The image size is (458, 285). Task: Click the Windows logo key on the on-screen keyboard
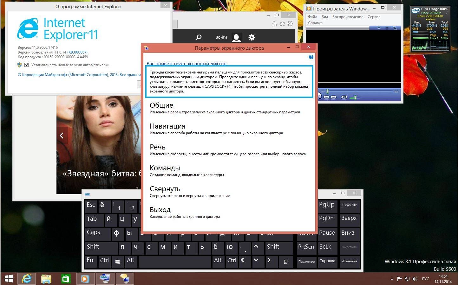(117, 262)
